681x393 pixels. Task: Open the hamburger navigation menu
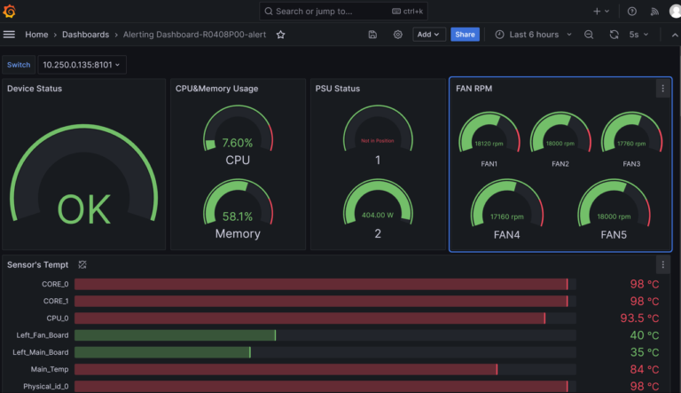point(9,35)
